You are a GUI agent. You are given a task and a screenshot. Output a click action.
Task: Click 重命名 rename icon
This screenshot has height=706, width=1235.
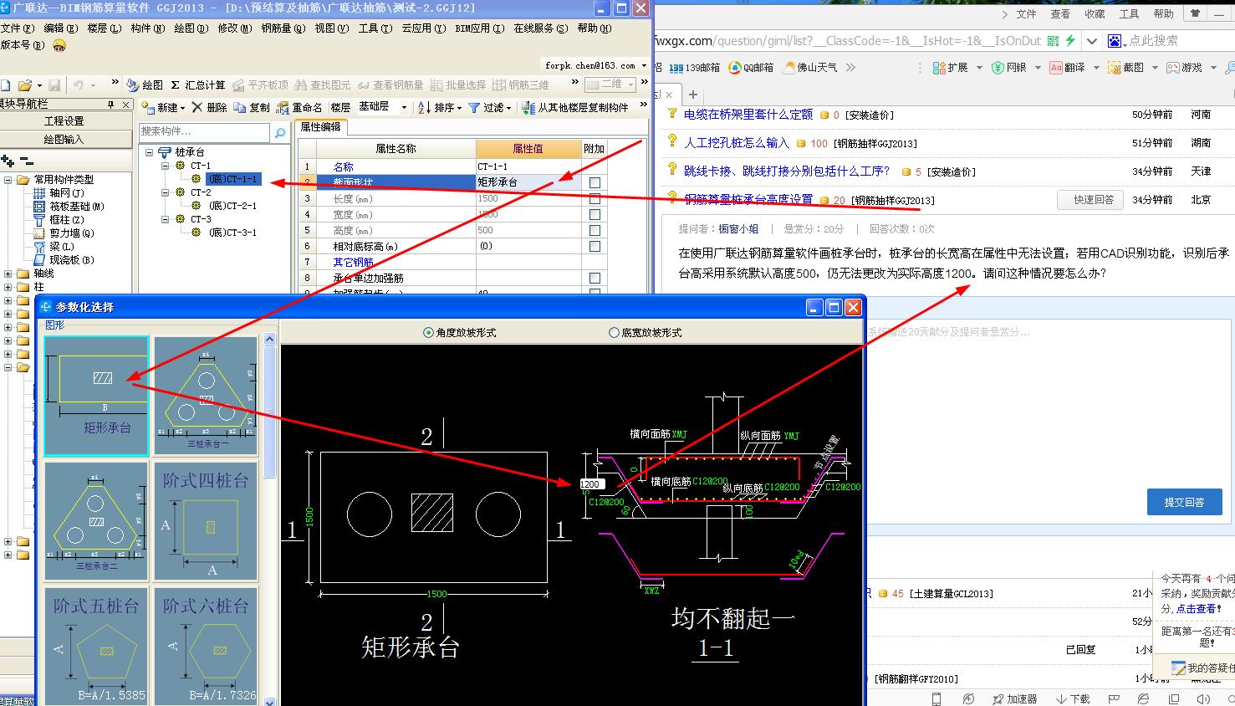(x=283, y=107)
